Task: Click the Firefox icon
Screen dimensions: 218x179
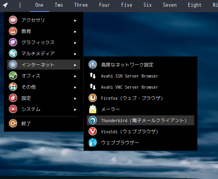Action: coord(93,98)
